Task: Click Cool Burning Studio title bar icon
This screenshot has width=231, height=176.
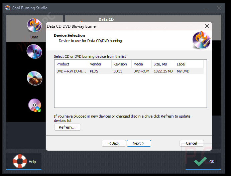Action: [x=7, y=8]
